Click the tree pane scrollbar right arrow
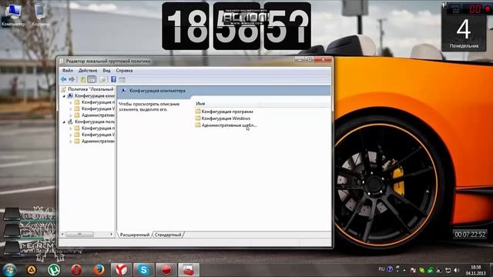 point(111,234)
